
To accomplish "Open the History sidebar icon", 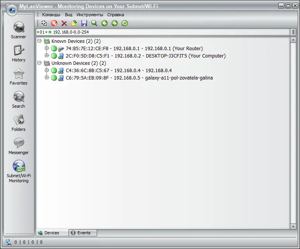I will pyautogui.click(x=19, y=50).
